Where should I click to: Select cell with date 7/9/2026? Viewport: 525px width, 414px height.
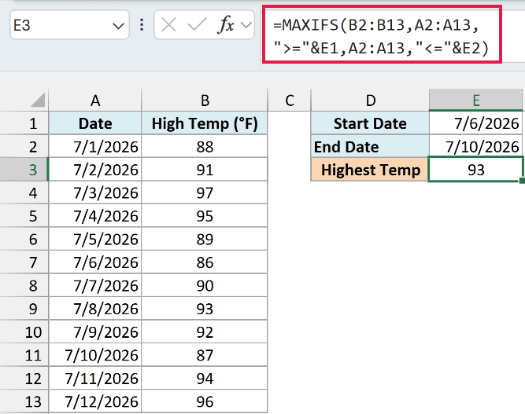point(95,332)
